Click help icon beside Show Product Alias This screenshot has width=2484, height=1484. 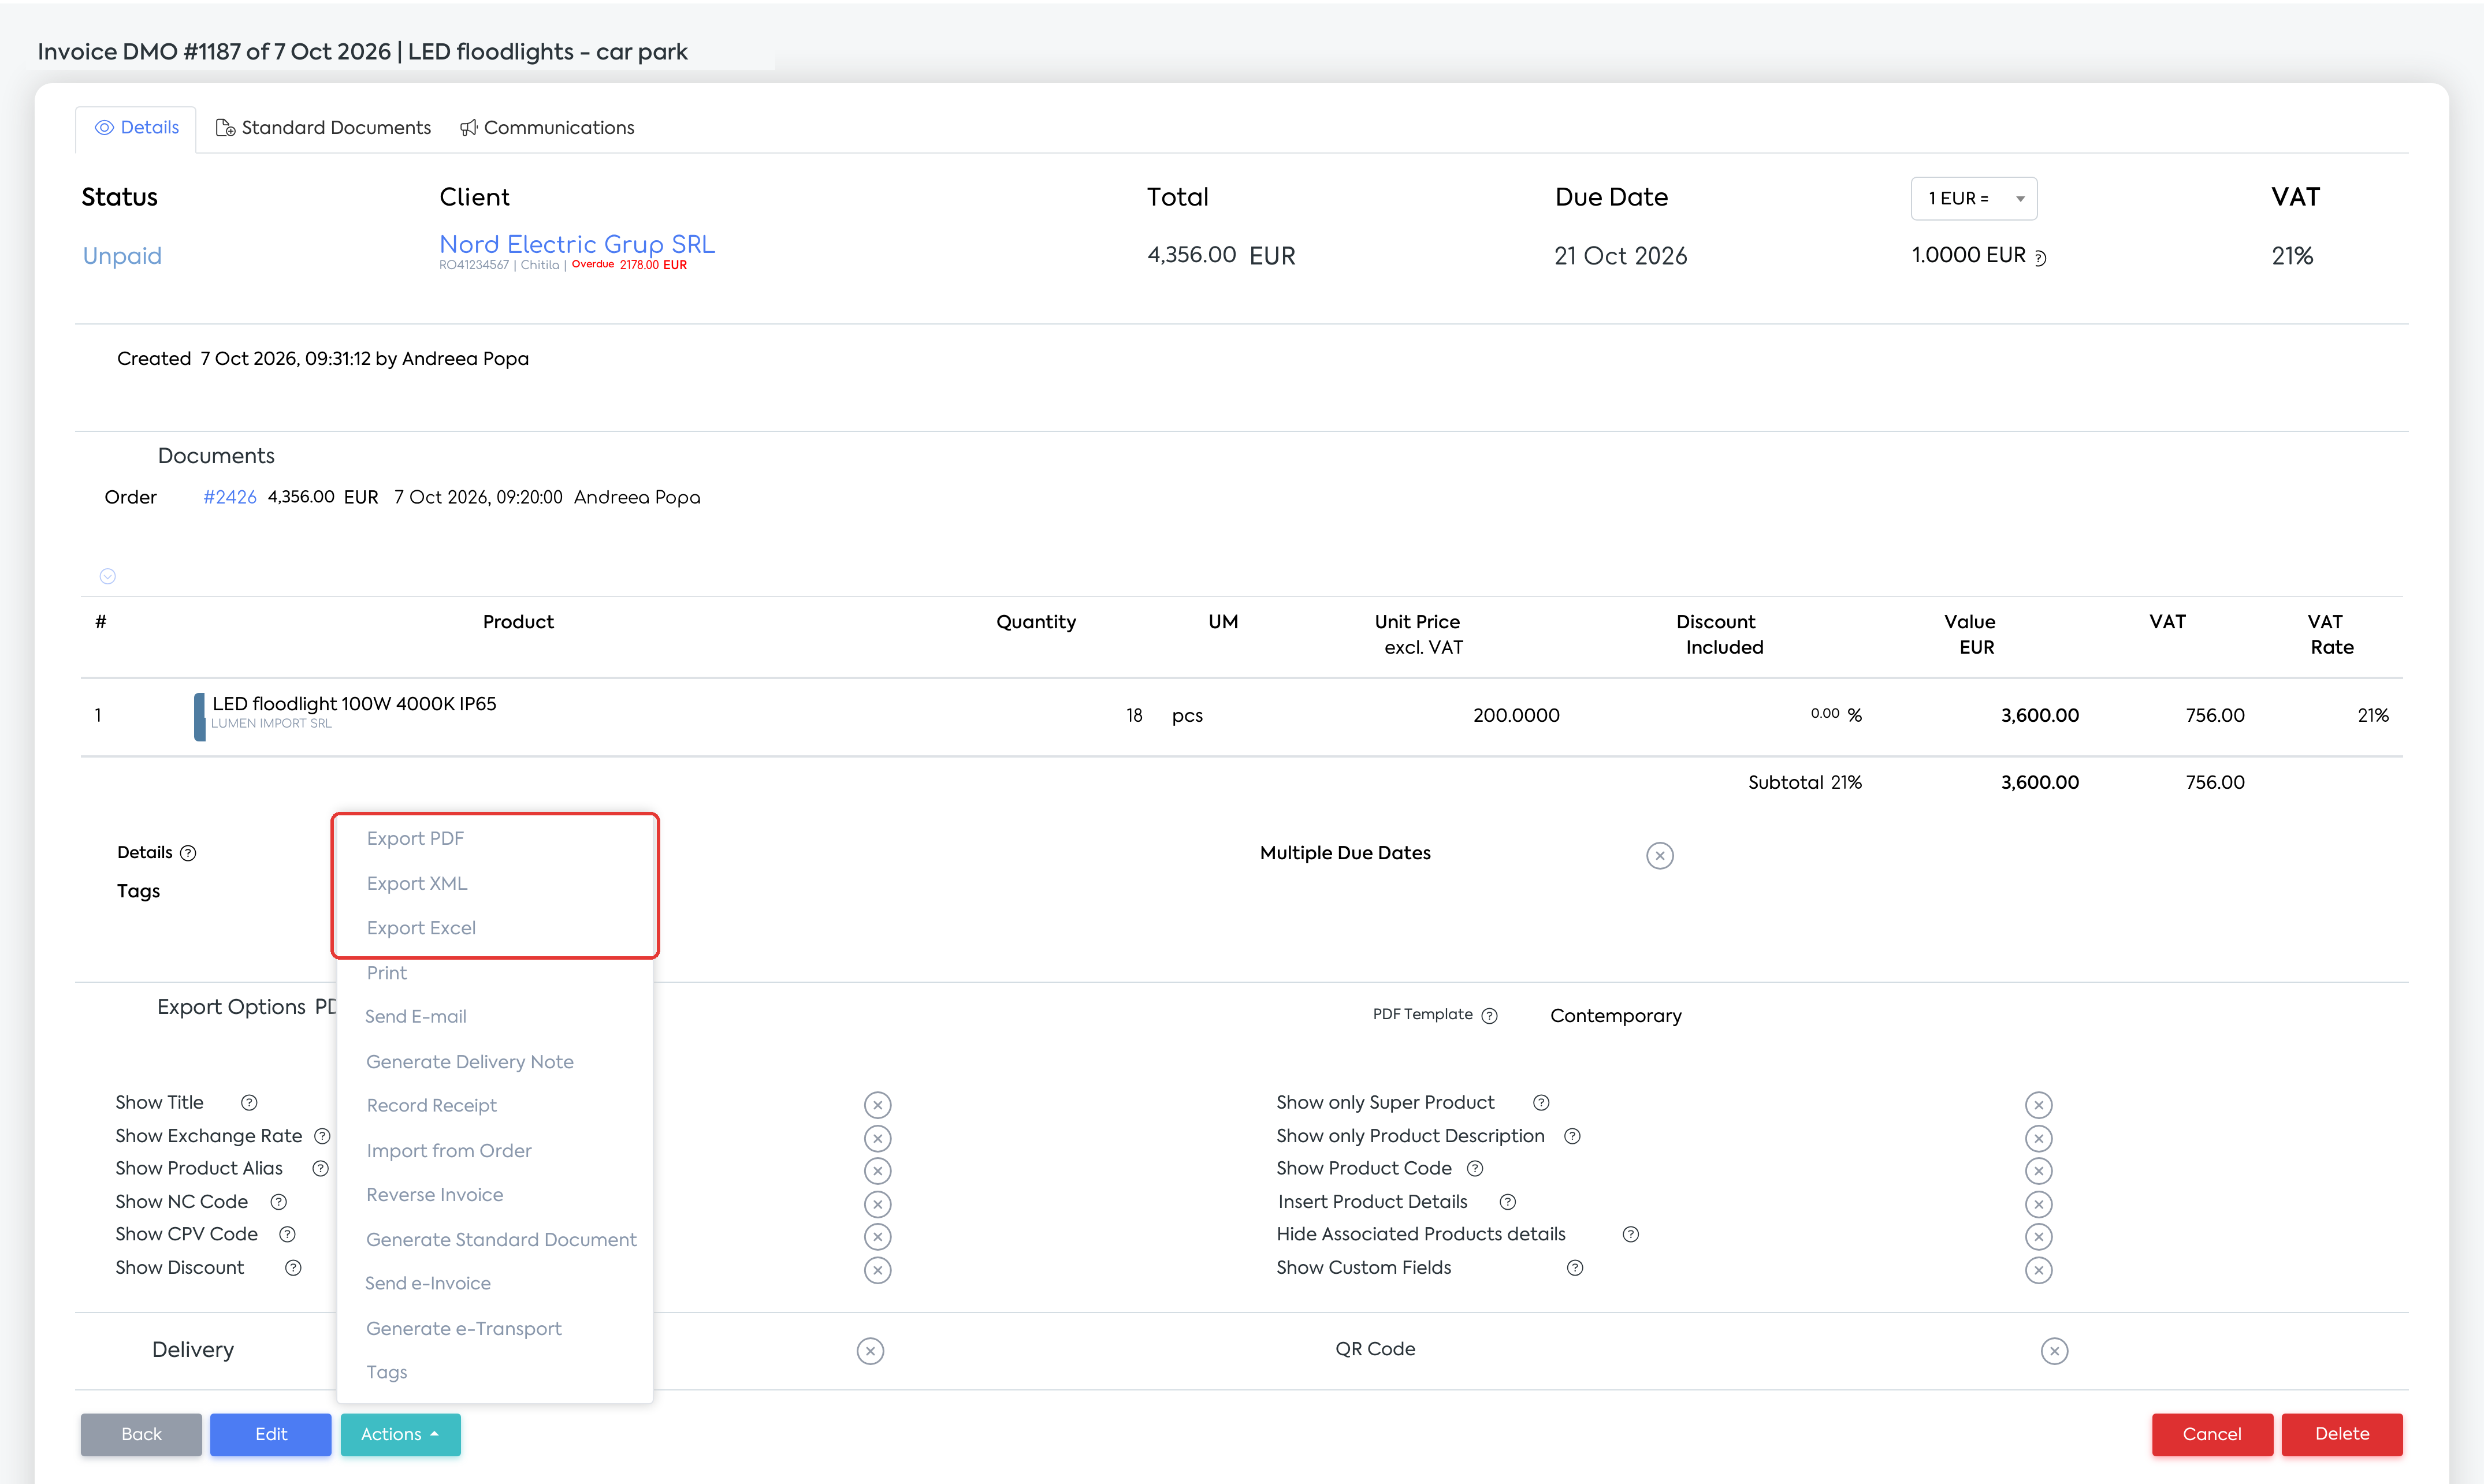[320, 1169]
